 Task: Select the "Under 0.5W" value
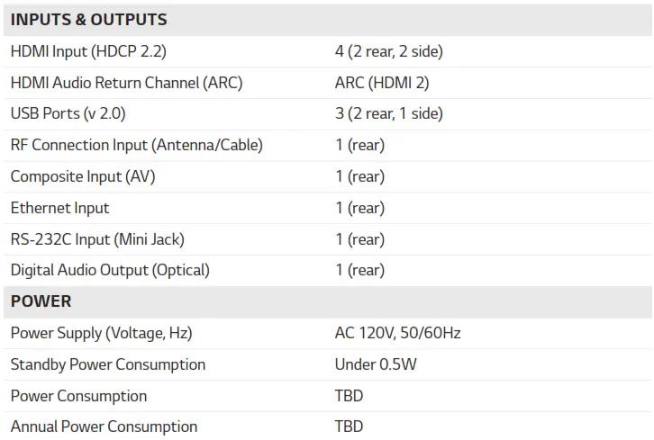[376, 364]
